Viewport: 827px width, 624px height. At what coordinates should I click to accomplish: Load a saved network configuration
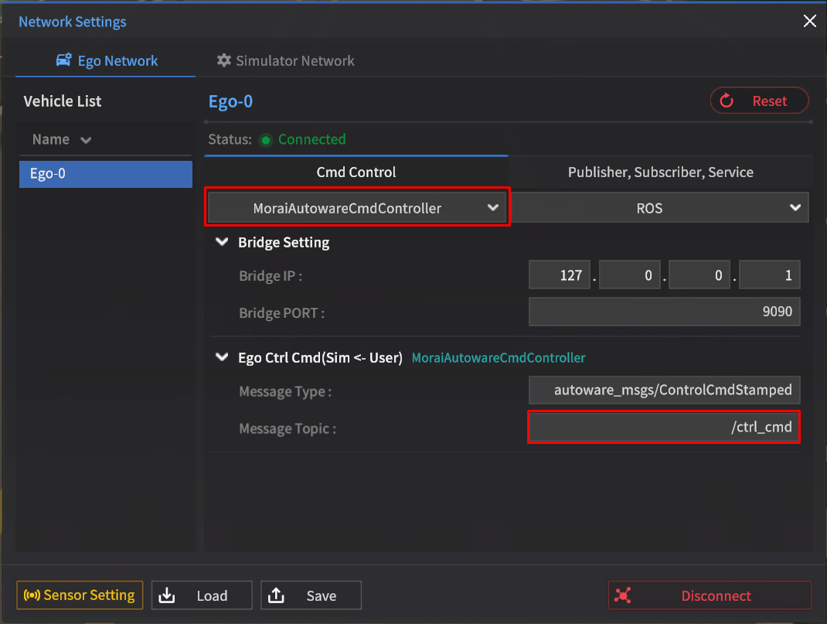click(x=202, y=595)
